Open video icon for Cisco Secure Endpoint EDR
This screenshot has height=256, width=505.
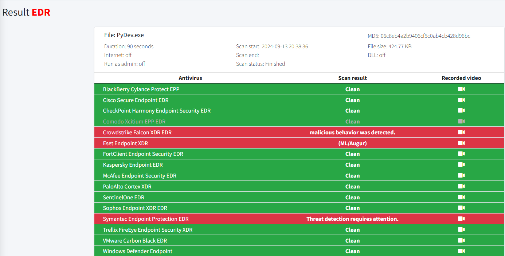coord(461,100)
